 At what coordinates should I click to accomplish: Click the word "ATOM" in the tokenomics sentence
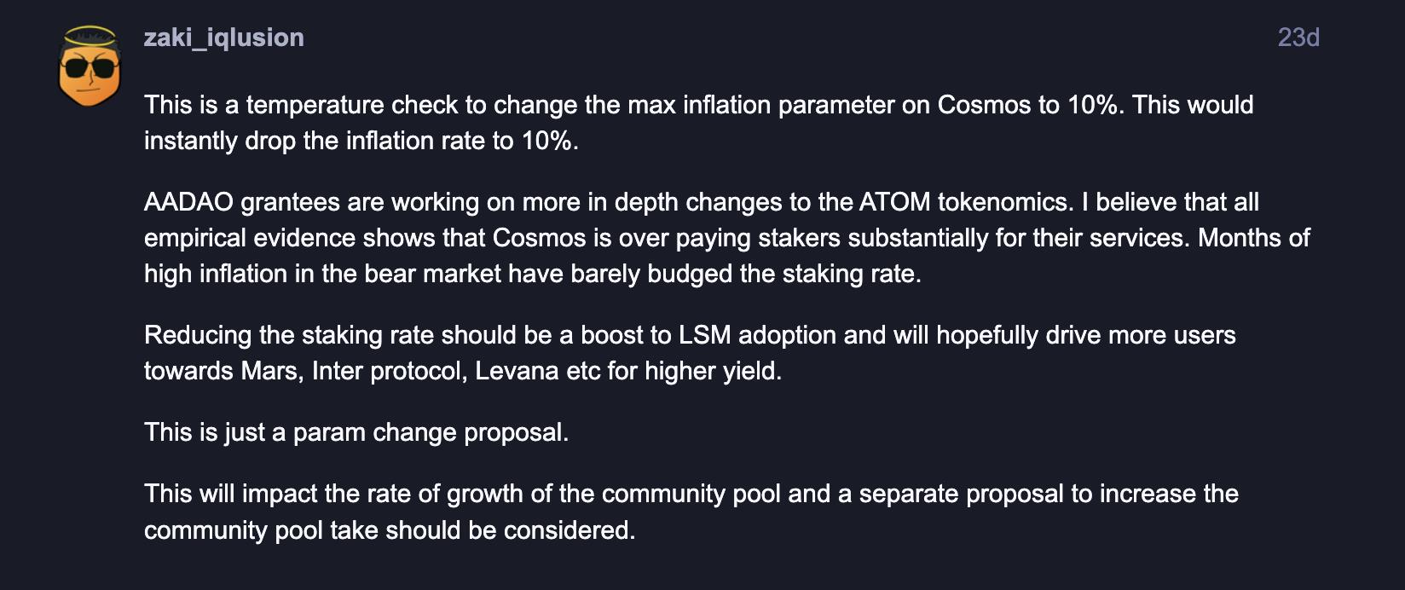coord(894,202)
